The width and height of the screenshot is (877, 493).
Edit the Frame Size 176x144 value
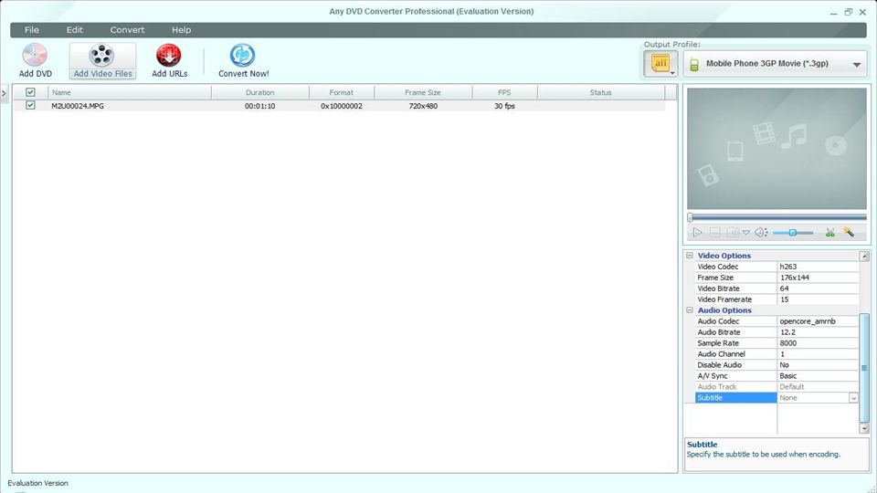[818, 278]
